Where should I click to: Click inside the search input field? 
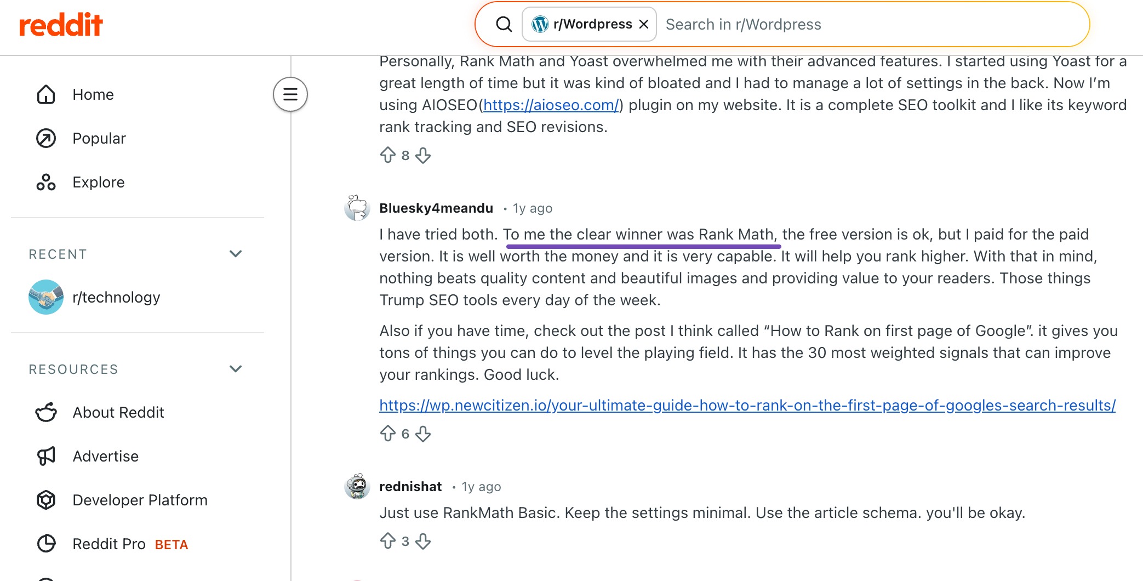point(822,24)
